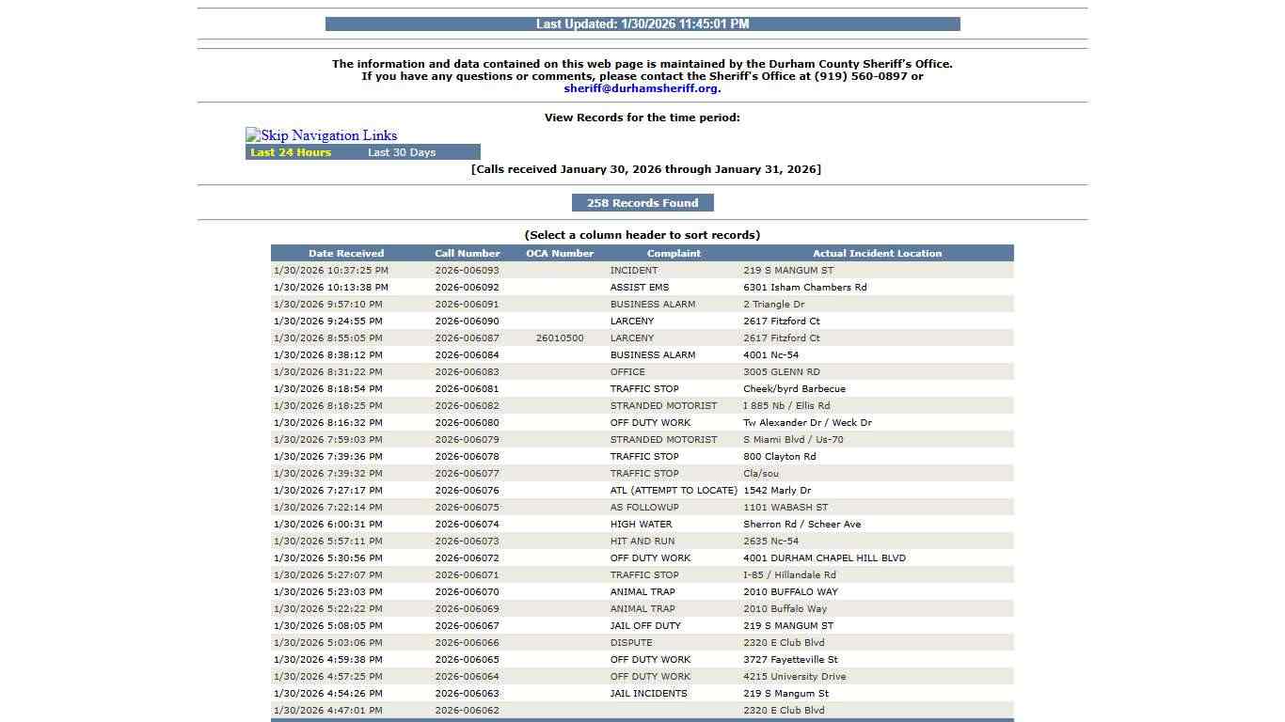Select OCA number 26010500 in the LARCENY record
The width and height of the screenshot is (1285, 722).
pyautogui.click(x=560, y=337)
